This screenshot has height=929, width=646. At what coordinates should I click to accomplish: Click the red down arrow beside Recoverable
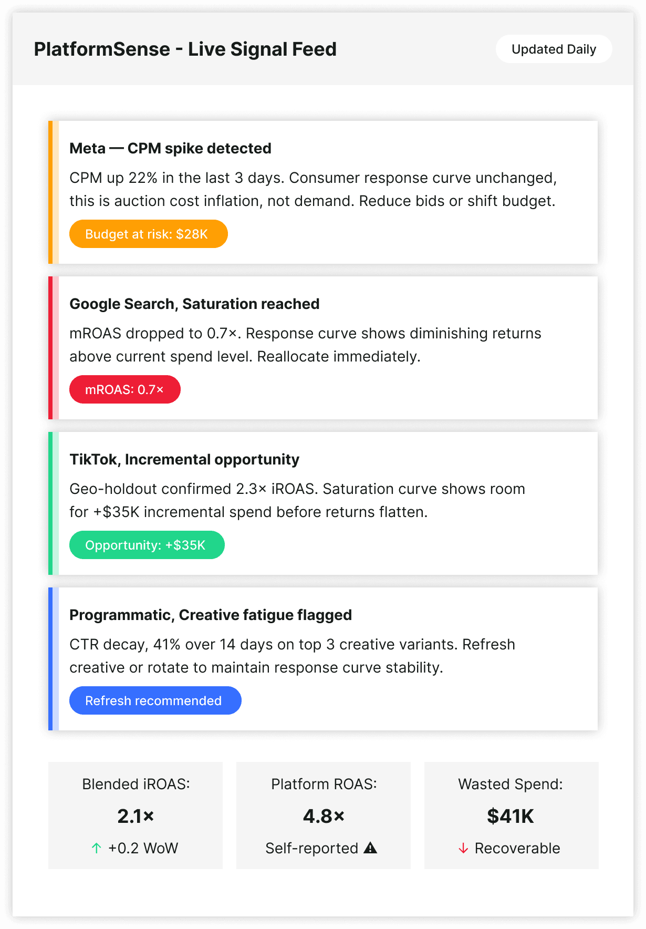pos(463,848)
